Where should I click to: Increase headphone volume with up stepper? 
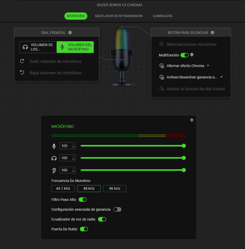73,156
